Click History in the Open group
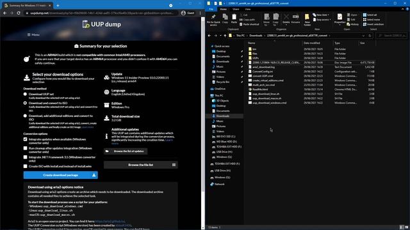The height and width of the screenshot is (230, 410). pyautogui.click(x=353, y=24)
